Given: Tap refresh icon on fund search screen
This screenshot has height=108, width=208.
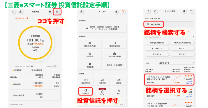Looking at the screenshot, I should [x=155, y=11].
